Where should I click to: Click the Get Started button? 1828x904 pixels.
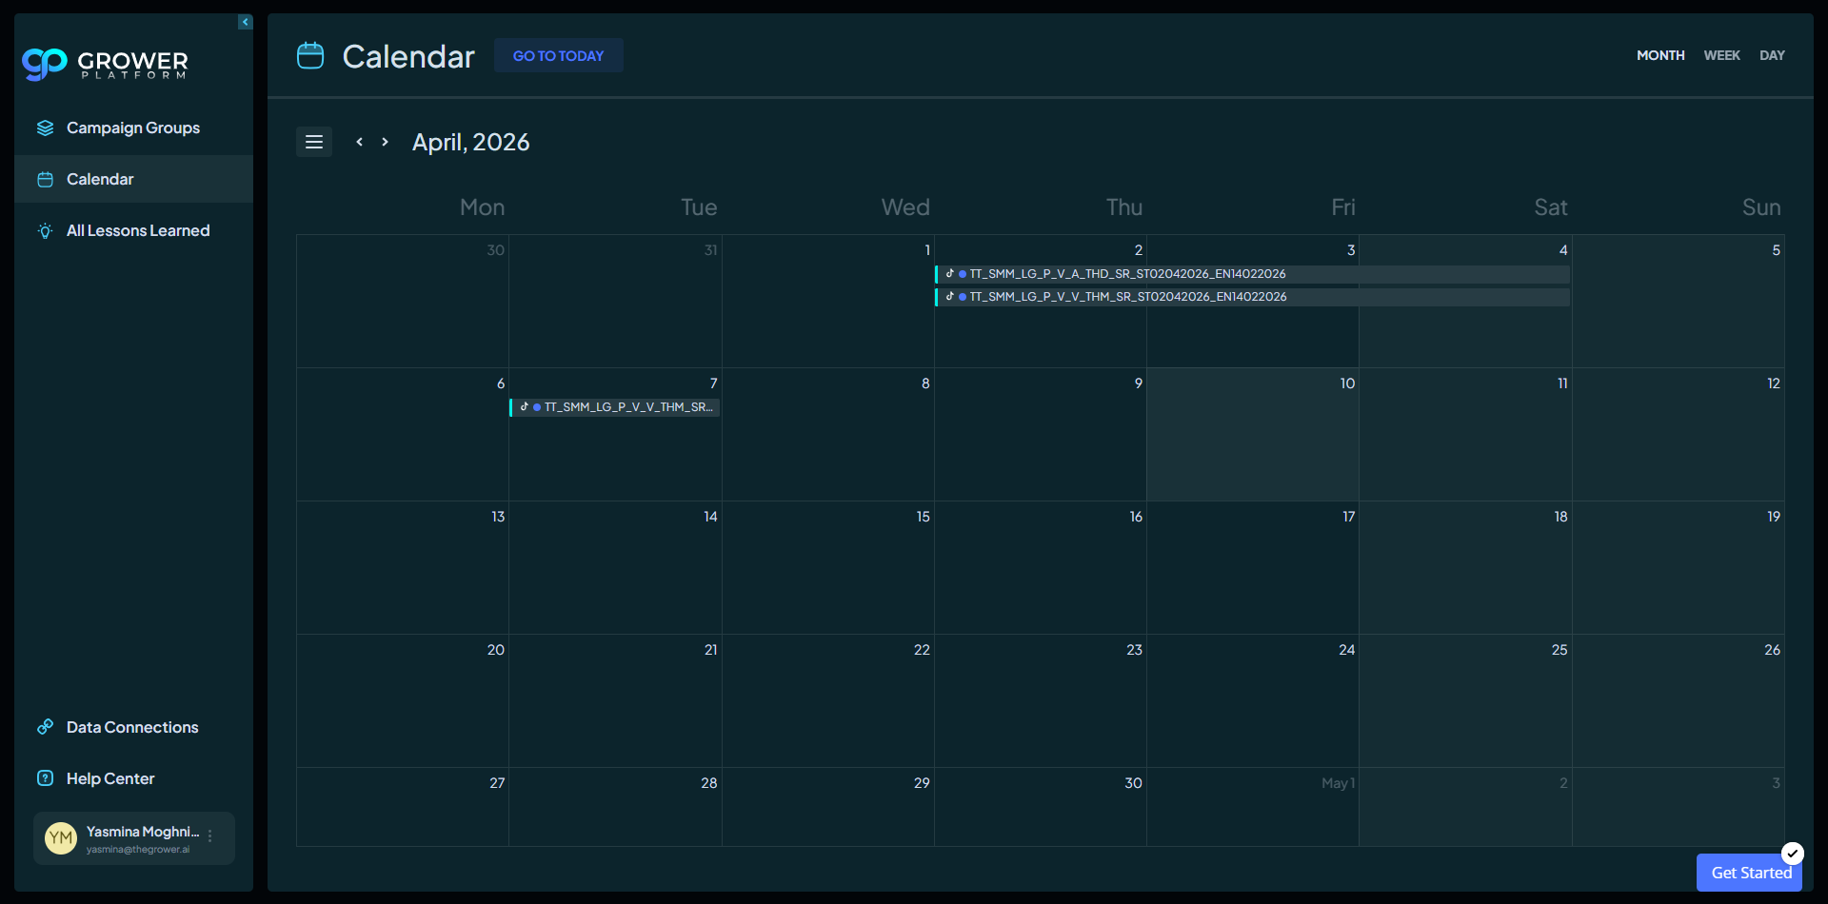1750,873
